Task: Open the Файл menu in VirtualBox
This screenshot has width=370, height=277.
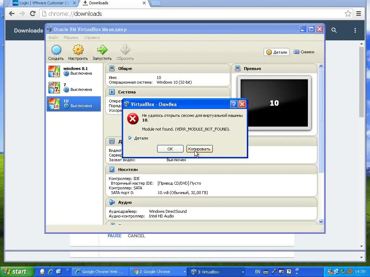Action: pos(53,38)
